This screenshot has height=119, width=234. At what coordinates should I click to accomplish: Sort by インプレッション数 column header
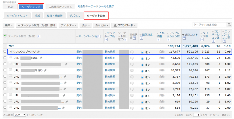point(173,35)
